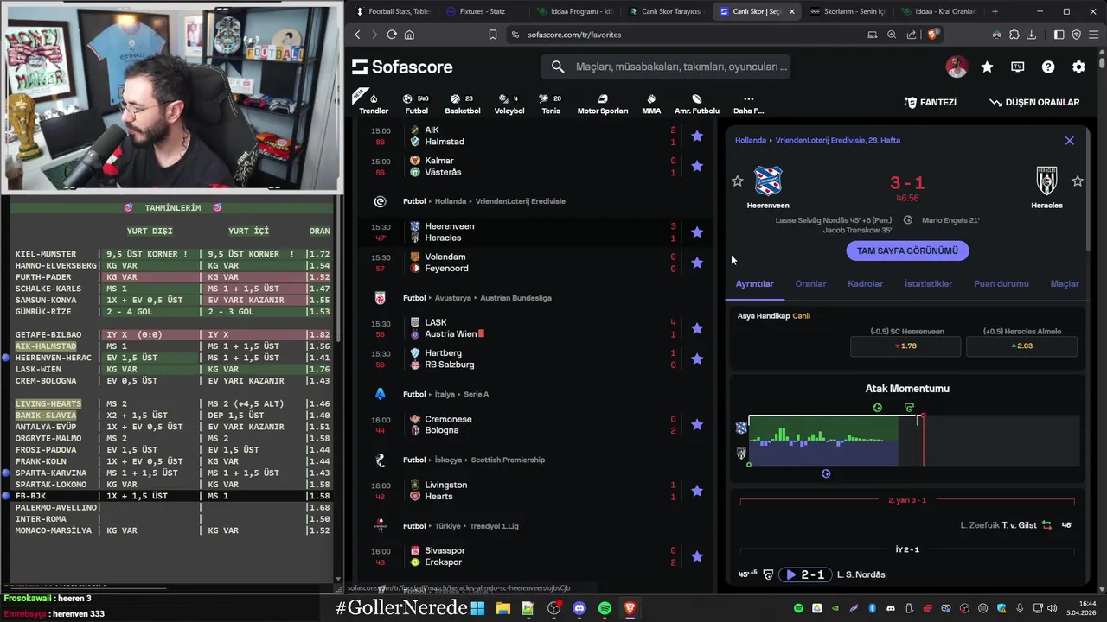
Task: Select the MMA sport icon
Action: 651,98
